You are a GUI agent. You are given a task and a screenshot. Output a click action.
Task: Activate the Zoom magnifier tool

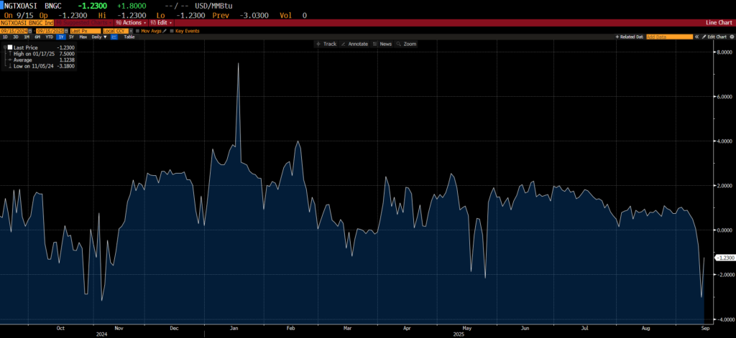tap(407, 44)
